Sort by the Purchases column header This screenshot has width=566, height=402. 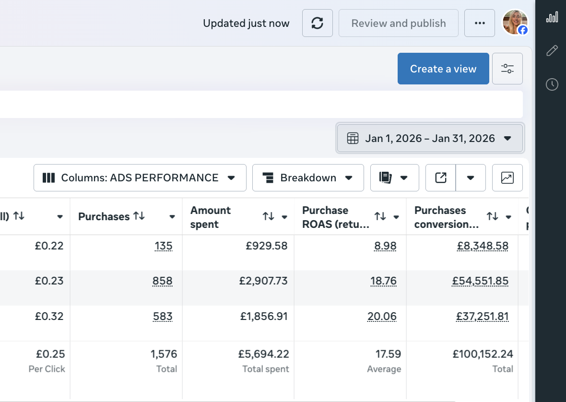(139, 216)
